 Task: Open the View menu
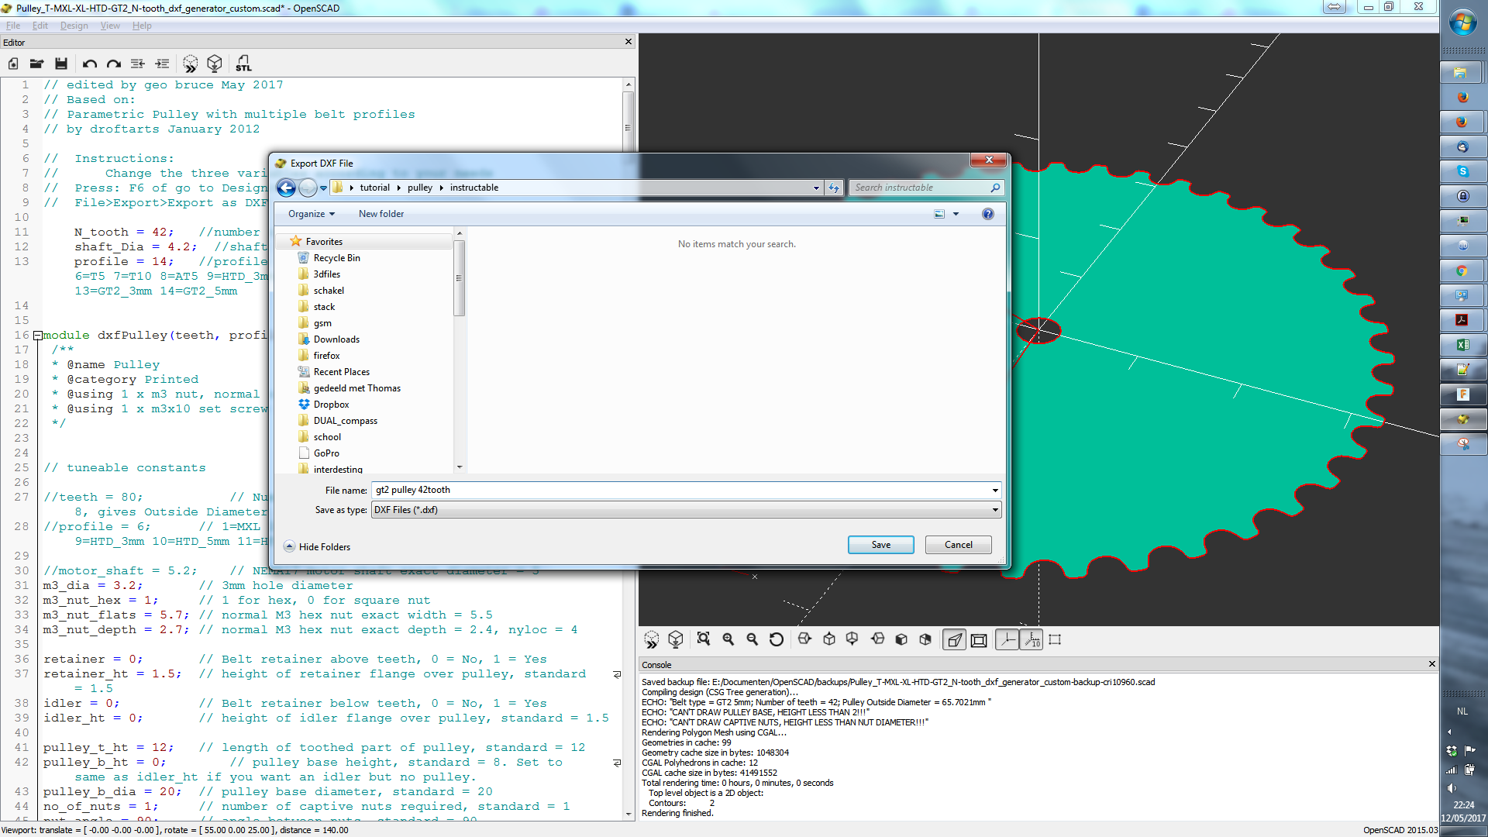click(110, 26)
